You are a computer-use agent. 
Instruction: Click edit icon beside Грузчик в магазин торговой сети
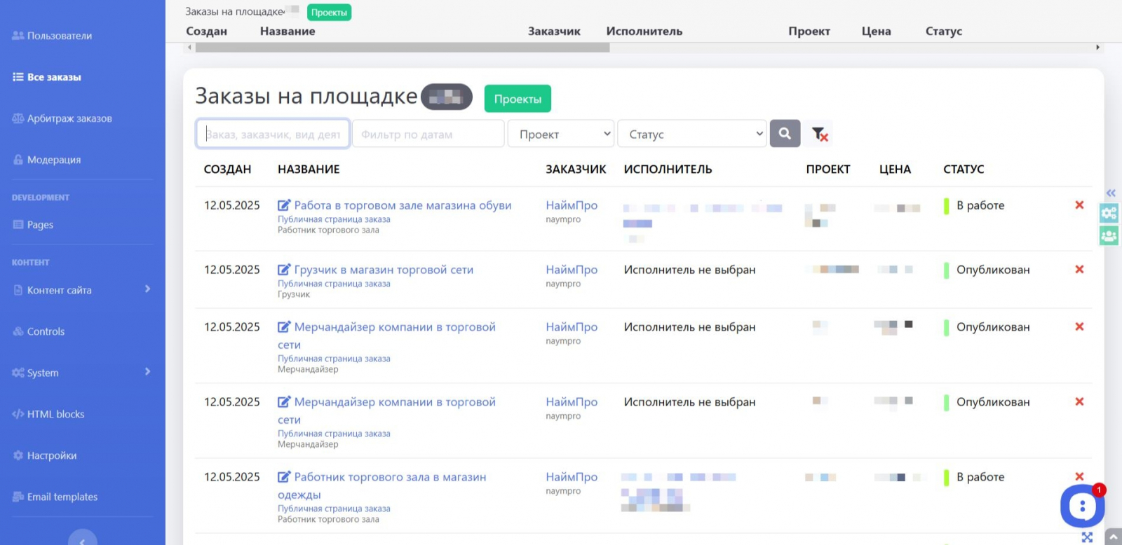point(284,270)
